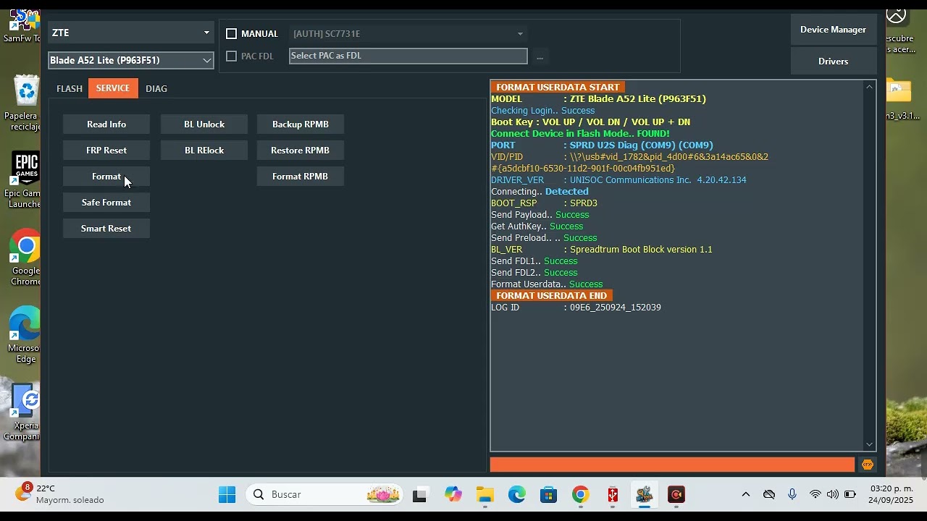Click the BL Relock button
This screenshot has width=927, height=521.
[204, 151]
